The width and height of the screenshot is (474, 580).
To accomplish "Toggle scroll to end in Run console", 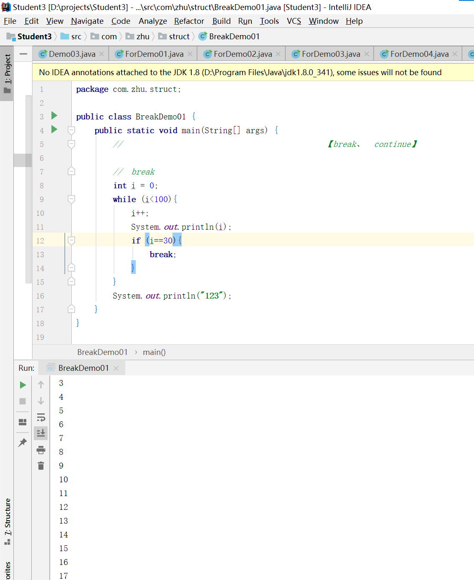I will point(41,433).
